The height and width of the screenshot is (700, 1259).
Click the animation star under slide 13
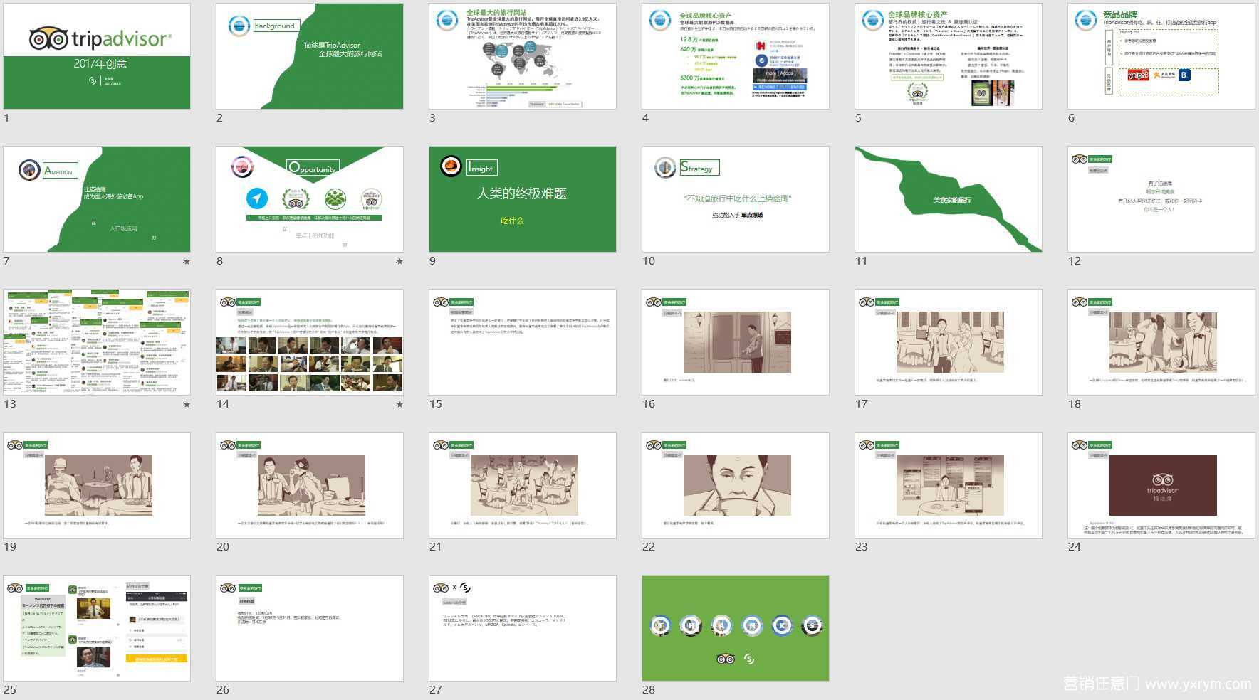click(x=187, y=405)
